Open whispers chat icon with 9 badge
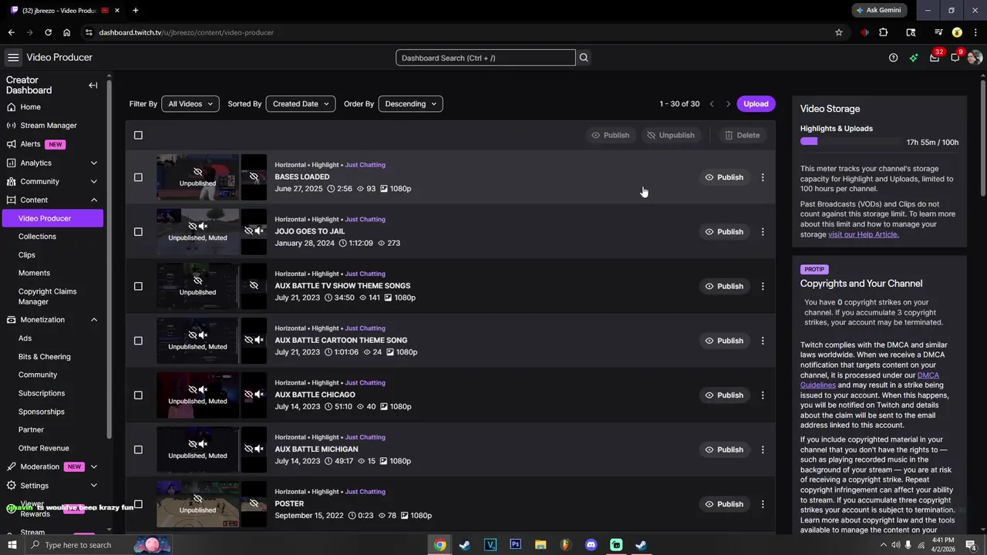 955,57
